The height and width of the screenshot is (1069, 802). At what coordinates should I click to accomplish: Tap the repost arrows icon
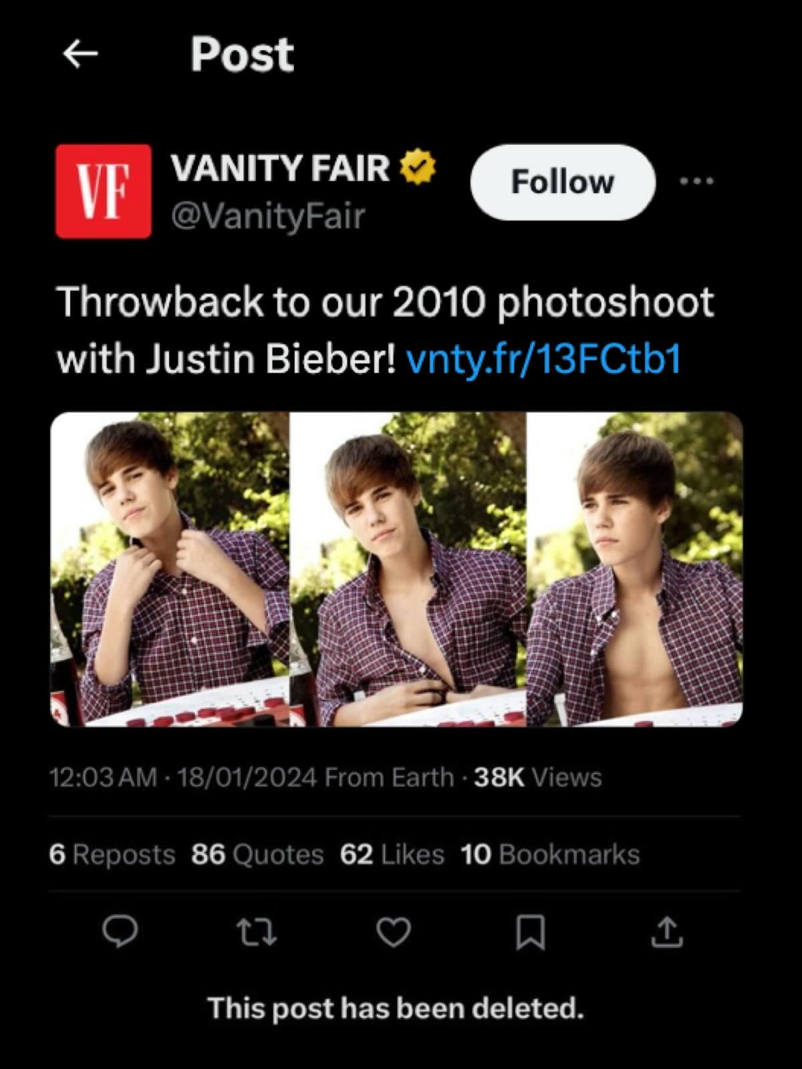click(257, 933)
